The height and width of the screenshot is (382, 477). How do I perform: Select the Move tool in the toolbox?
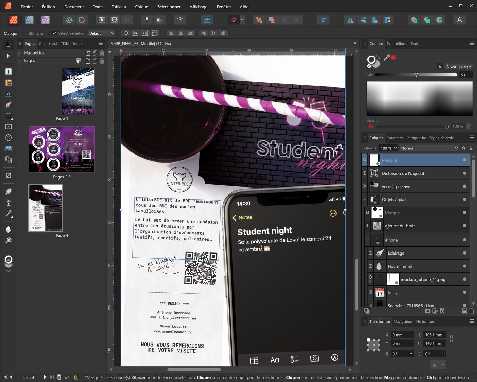click(x=9, y=44)
